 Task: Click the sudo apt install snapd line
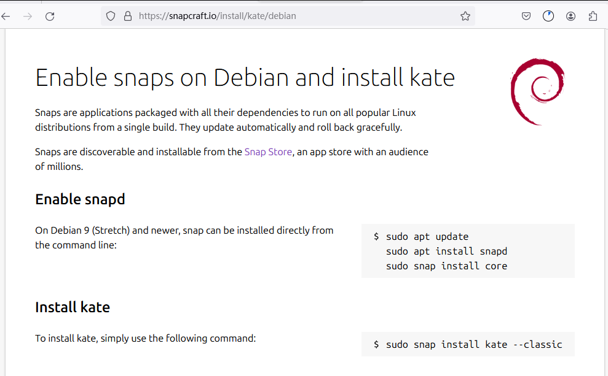click(446, 251)
